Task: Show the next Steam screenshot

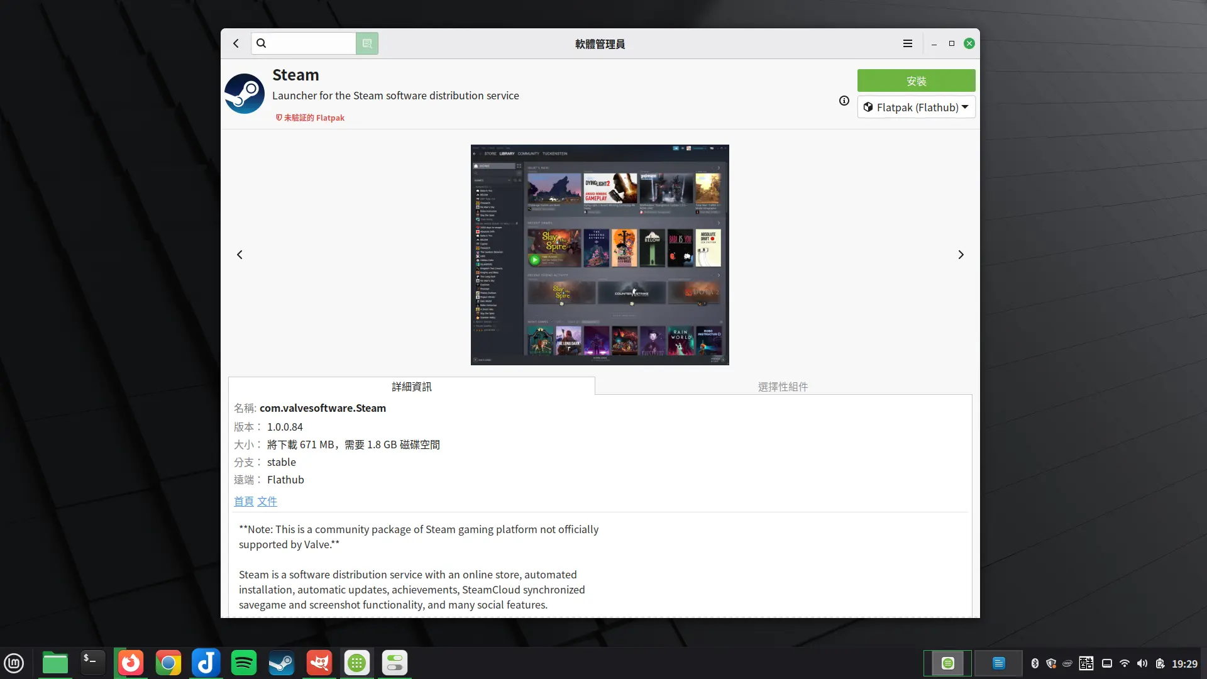Action: click(961, 255)
